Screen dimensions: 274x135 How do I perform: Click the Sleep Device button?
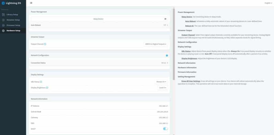99,19
